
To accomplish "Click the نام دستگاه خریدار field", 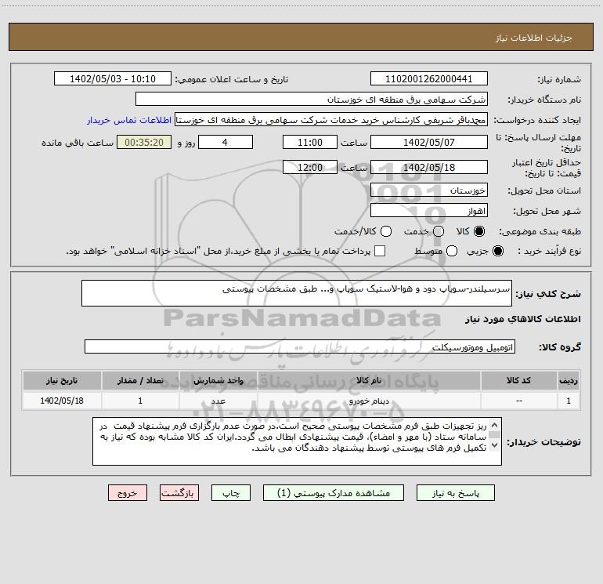I will pyautogui.click(x=312, y=99).
